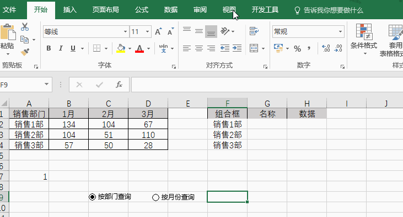Open the font name dropdown 等线
This screenshot has width=403, height=217.
click(x=125, y=32)
